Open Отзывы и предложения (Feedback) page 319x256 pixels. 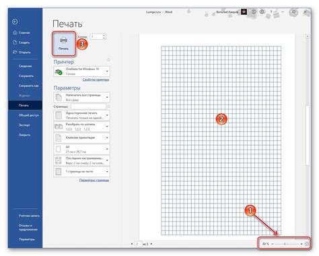click(28, 227)
